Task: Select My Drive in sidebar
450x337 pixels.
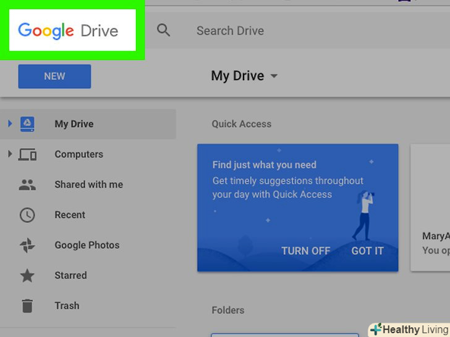Action: (88, 124)
